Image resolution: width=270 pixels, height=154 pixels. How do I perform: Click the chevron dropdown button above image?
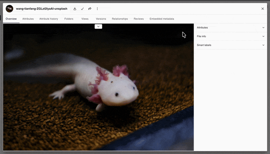(x=98, y=26)
